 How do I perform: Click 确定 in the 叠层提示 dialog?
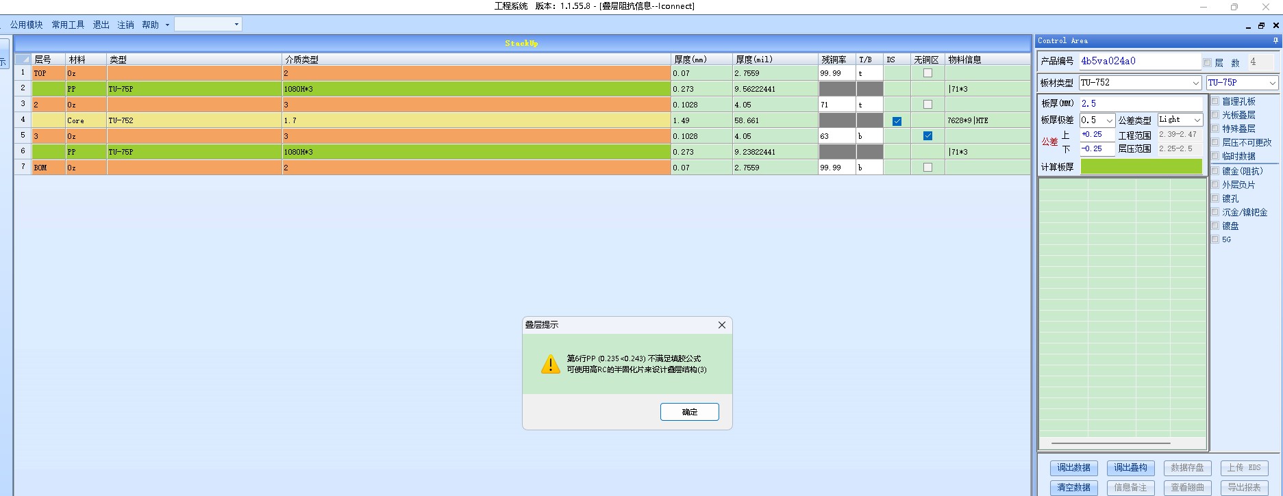pos(689,412)
